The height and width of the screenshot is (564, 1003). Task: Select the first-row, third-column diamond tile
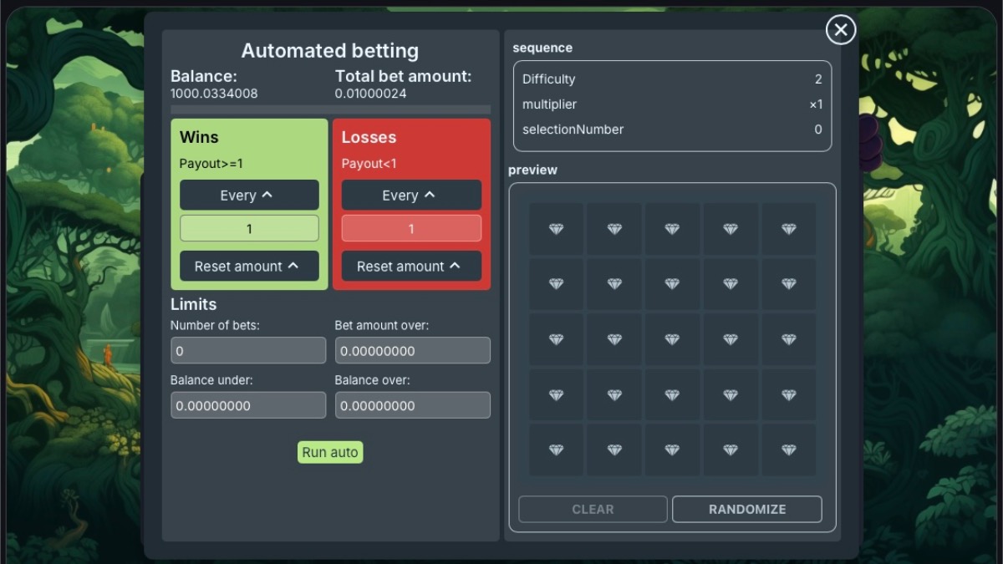pyautogui.click(x=672, y=229)
